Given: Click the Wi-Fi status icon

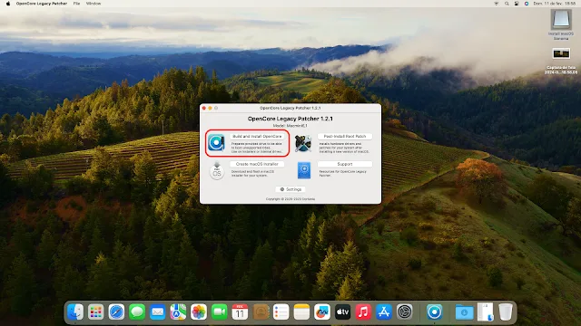Looking at the screenshot, I should coord(497,4).
